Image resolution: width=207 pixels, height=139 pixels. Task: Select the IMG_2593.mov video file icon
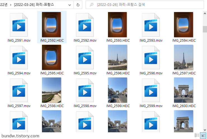(x=151, y=25)
